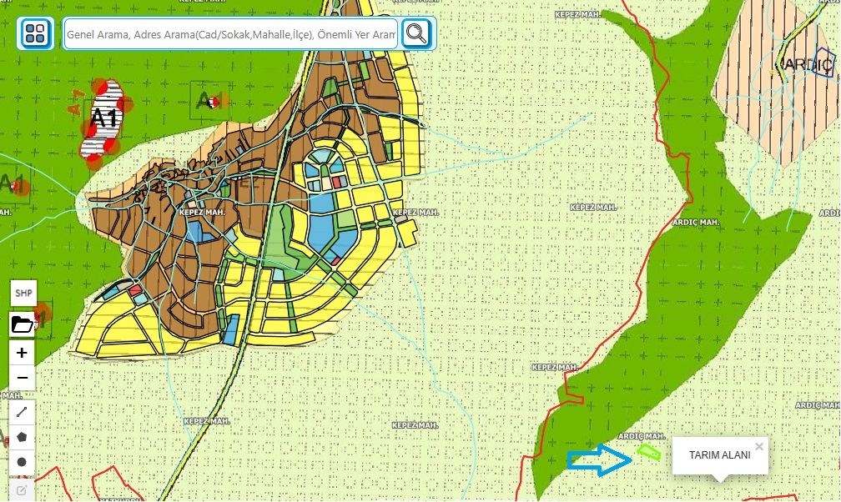Screen dimensions: 841x502
Task: Click the ARDIÇ label on the hatched area
Action: tap(807, 64)
